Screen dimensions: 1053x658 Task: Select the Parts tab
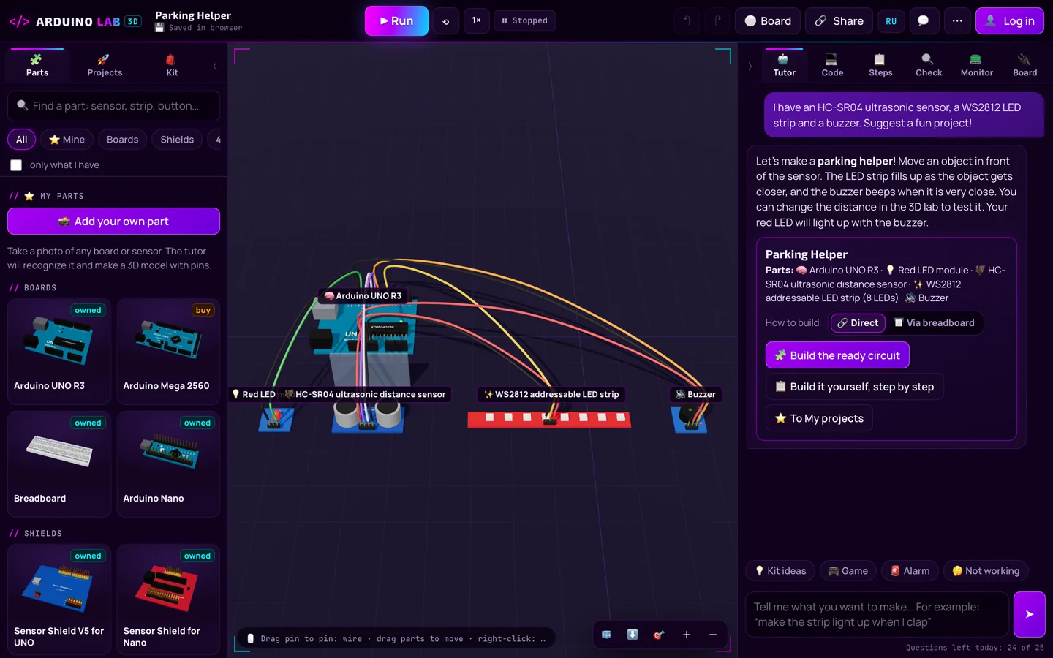[37, 65]
